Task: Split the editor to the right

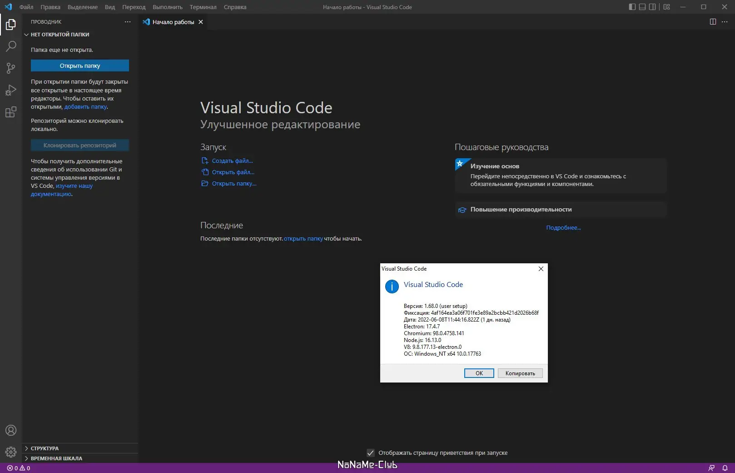Action: pyautogui.click(x=713, y=22)
